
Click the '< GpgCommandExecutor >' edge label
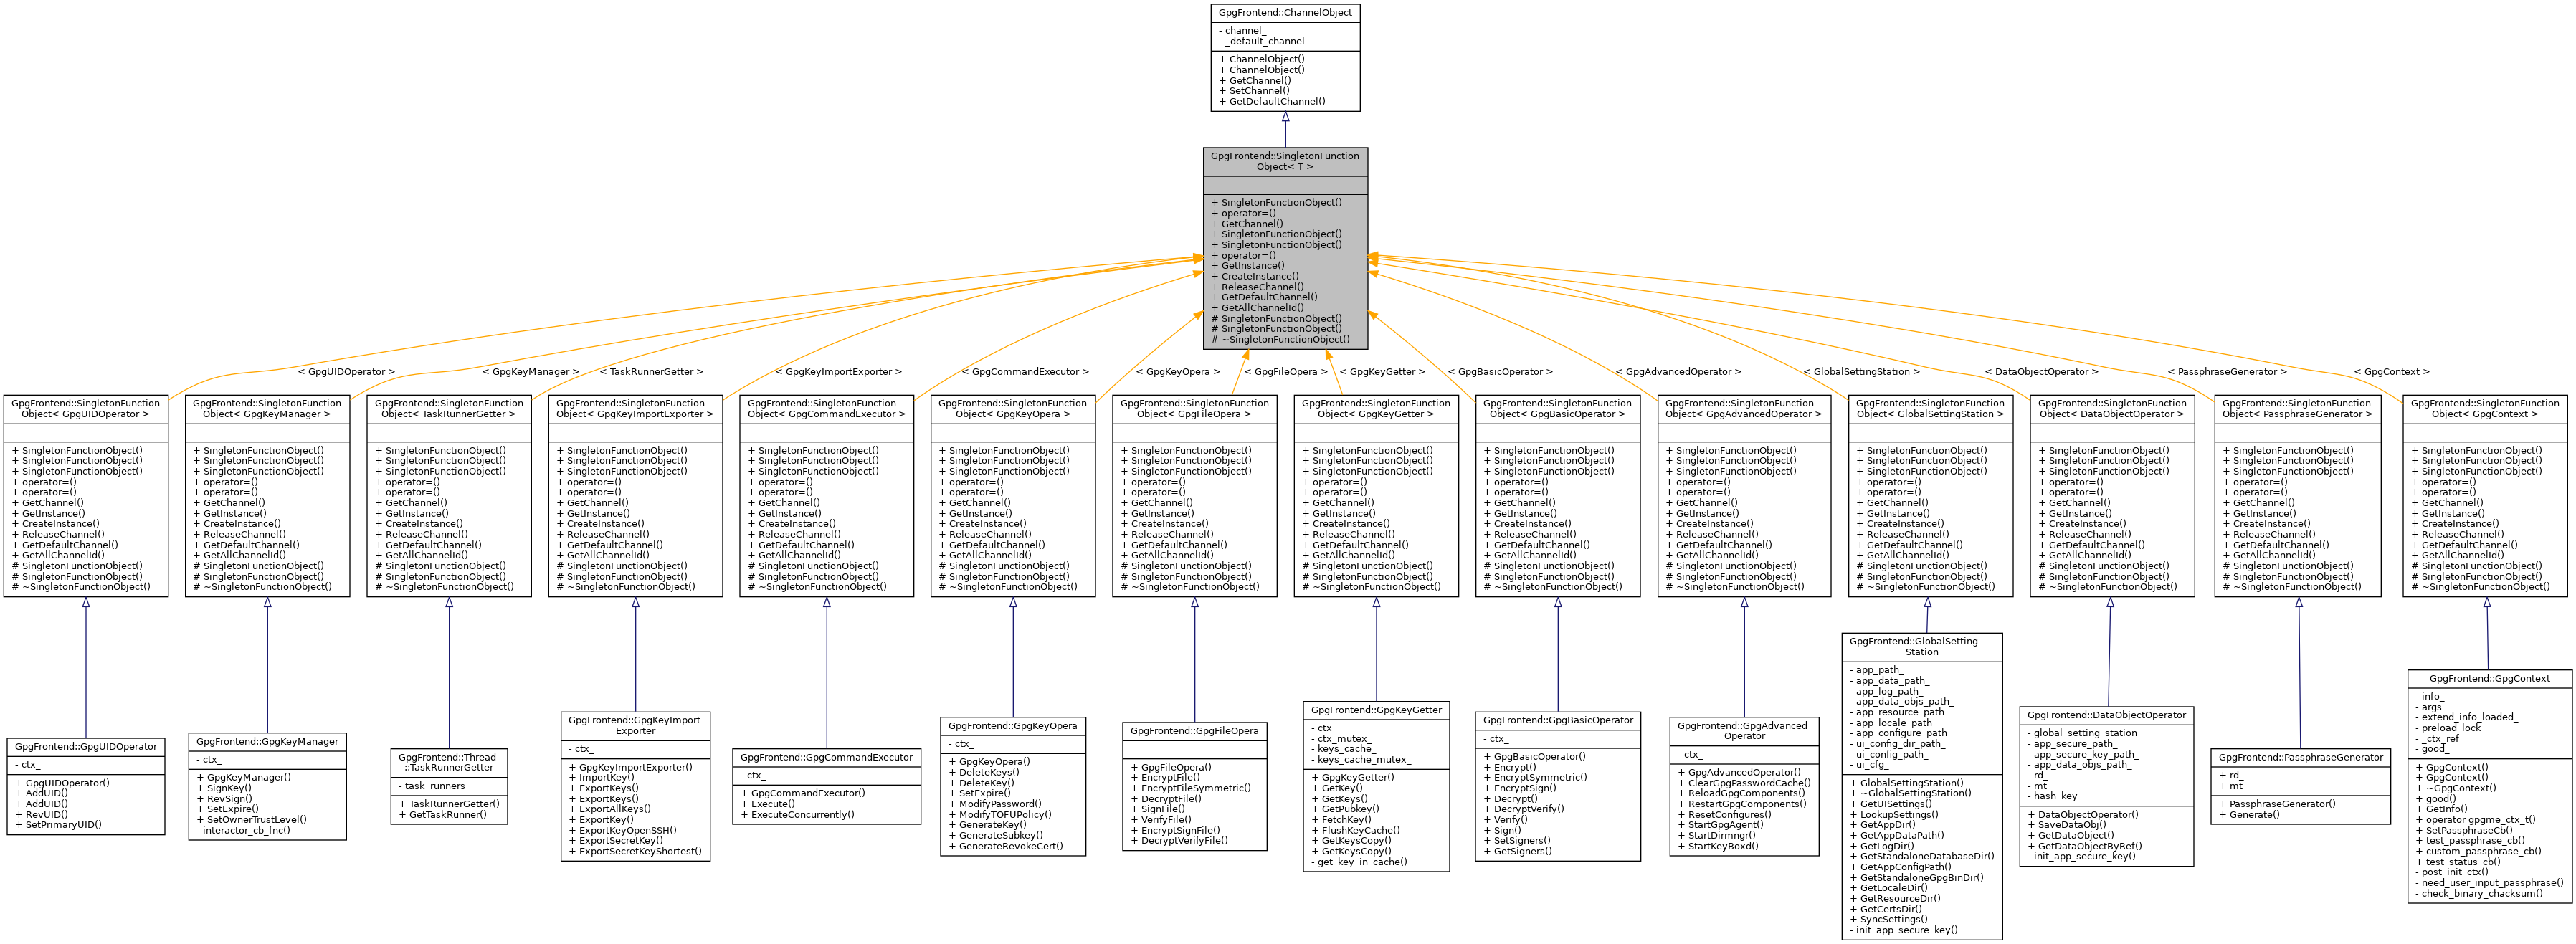(x=1025, y=372)
